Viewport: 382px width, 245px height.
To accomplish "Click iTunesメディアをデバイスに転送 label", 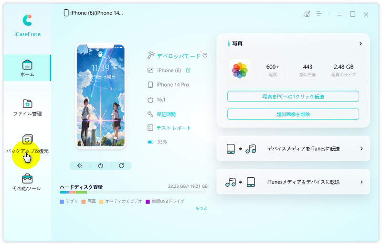I will [x=303, y=182].
